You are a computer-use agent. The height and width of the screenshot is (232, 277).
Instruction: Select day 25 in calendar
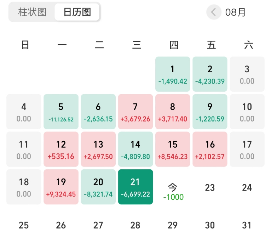tap(24, 225)
